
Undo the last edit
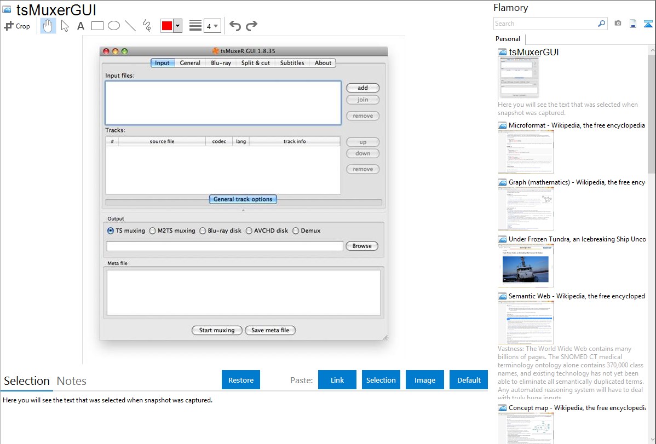click(x=235, y=26)
